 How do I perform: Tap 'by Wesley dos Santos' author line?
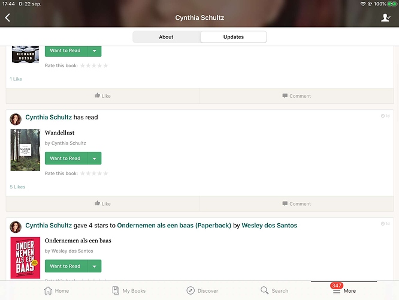pos(69,251)
